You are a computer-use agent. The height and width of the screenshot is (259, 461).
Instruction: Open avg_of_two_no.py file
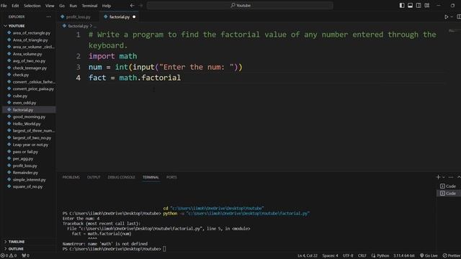click(29, 60)
